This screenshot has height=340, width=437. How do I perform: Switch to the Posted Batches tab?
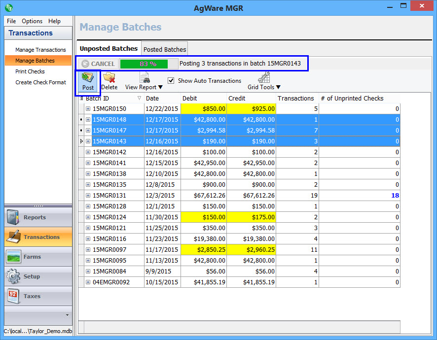click(165, 49)
